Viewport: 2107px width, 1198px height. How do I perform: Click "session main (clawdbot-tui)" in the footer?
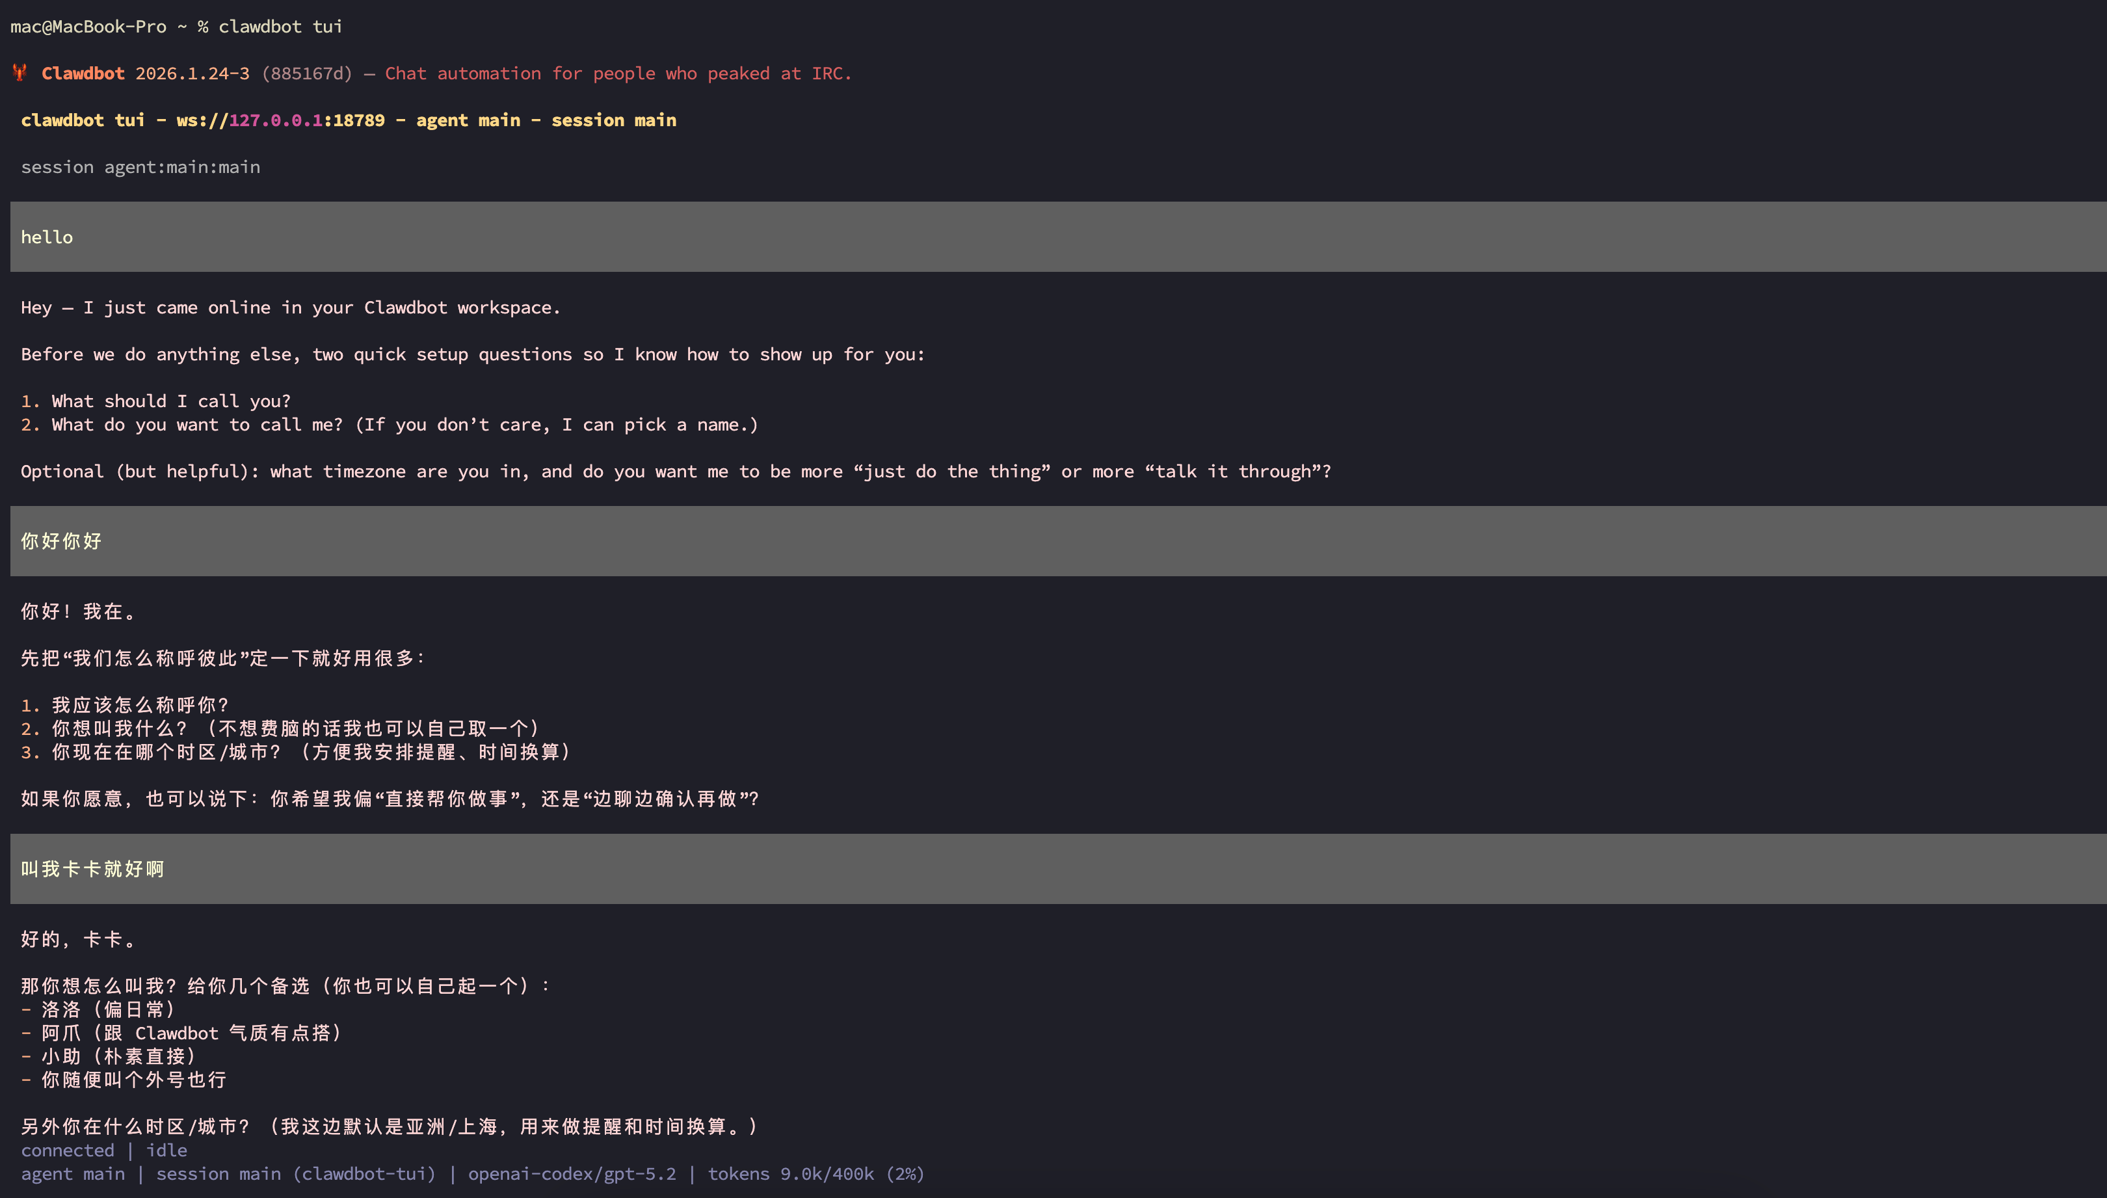click(x=295, y=1174)
